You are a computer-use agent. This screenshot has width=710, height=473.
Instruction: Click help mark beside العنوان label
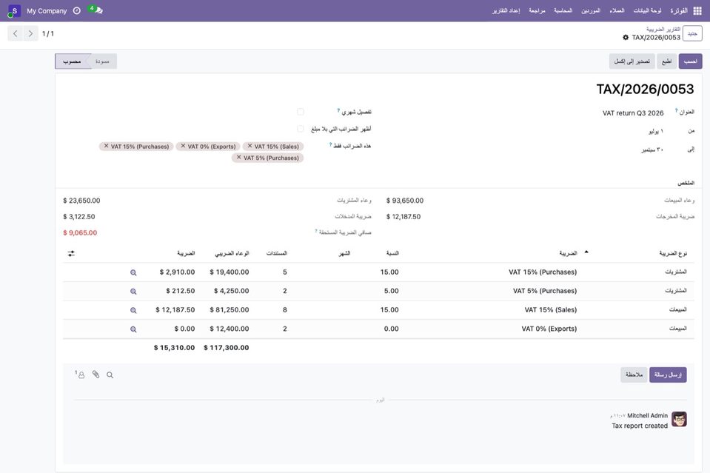click(x=677, y=110)
